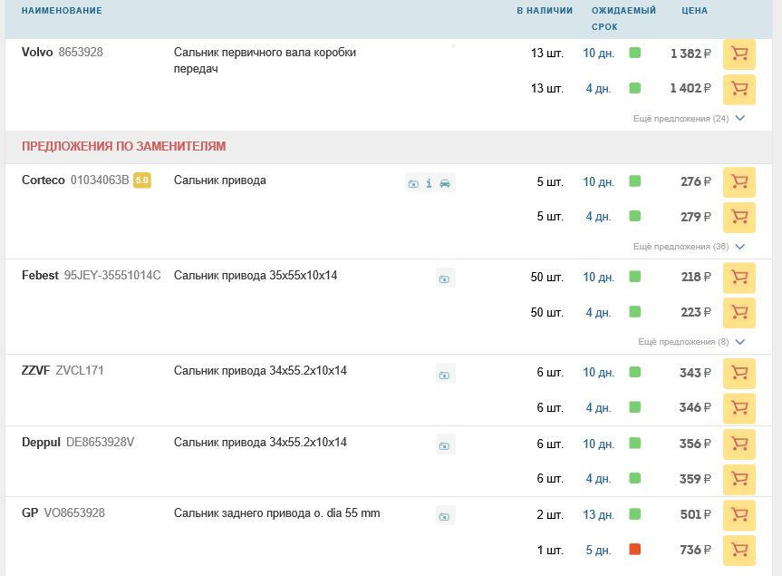
Task: Expand 8 more offers for Febest
Action: point(691,342)
